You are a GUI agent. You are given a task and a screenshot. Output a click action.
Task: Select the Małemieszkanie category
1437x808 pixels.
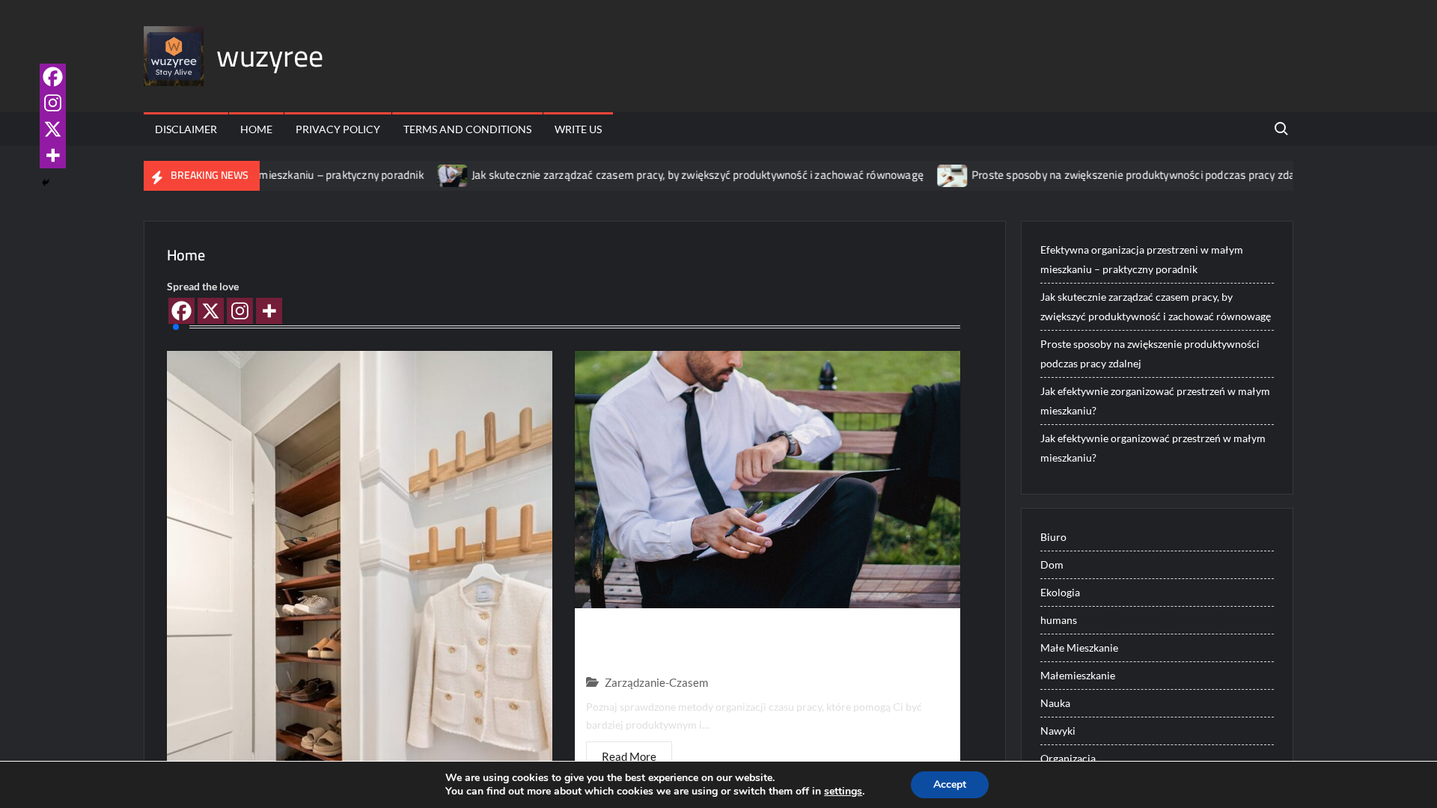[x=1078, y=676]
